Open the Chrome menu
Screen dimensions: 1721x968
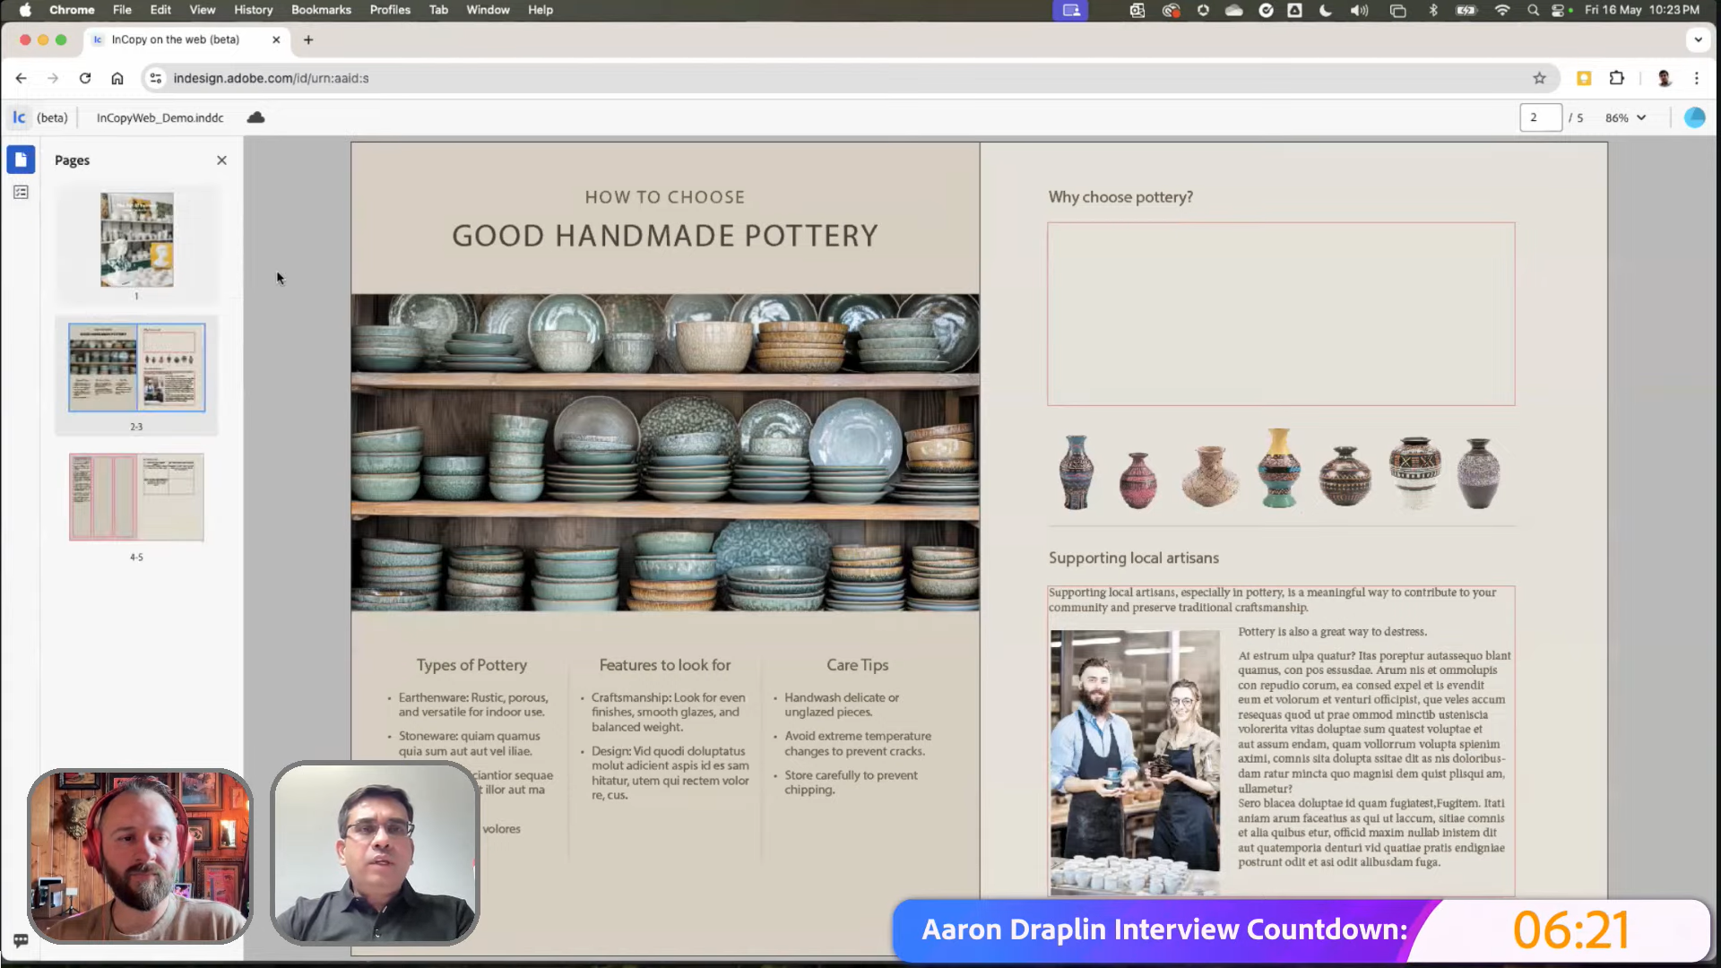tap(72, 10)
